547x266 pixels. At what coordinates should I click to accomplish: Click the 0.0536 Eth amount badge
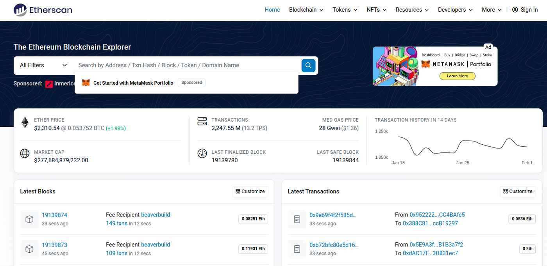click(522, 219)
